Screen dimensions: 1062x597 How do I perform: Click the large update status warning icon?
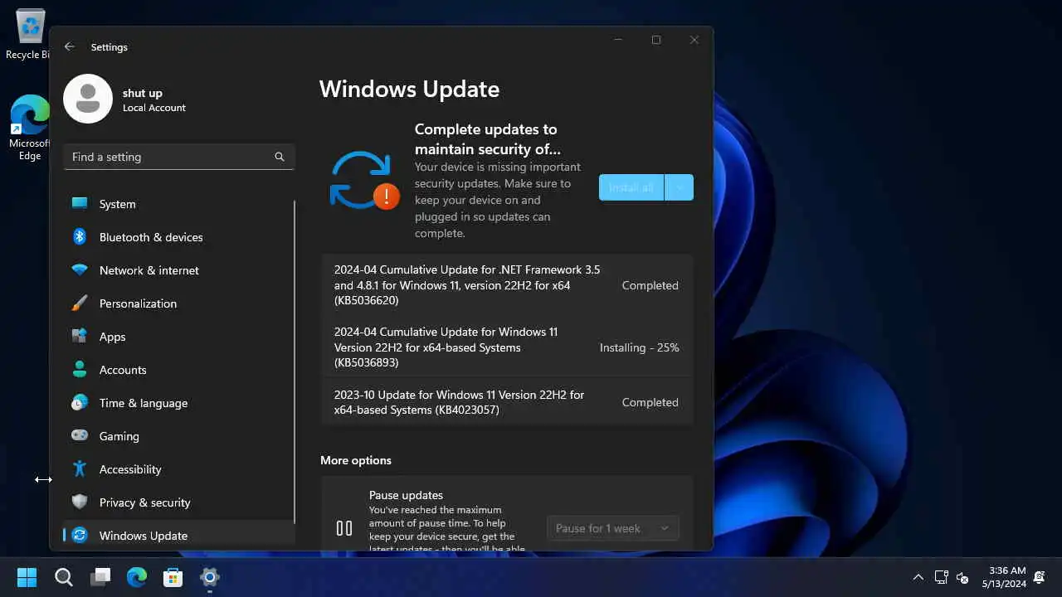[x=364, y=180]
